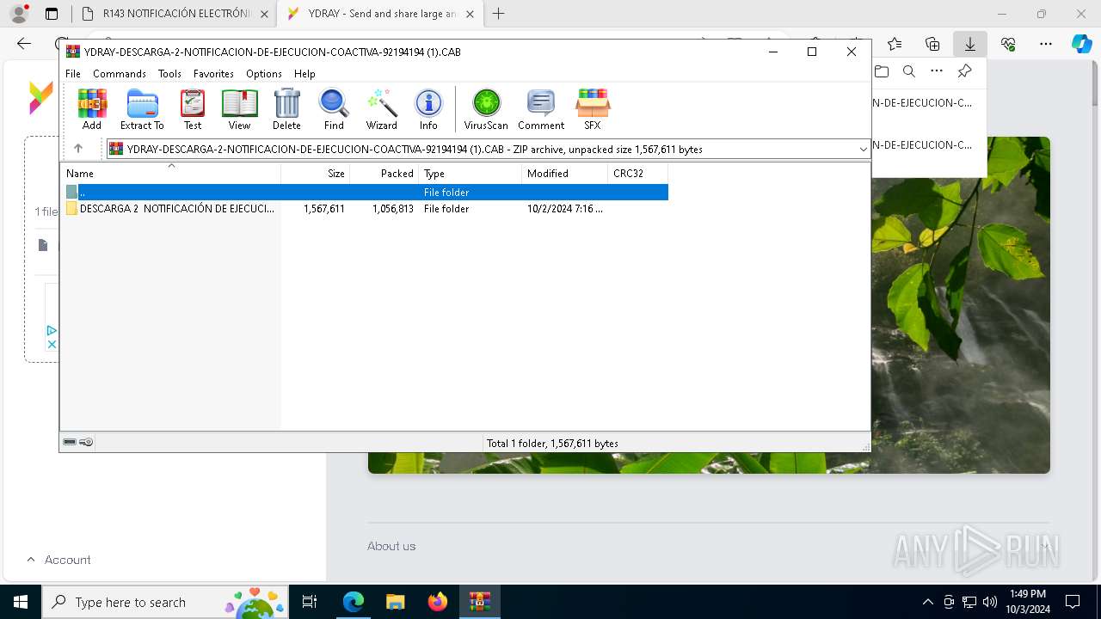Open downloads folder icon in downloads panel
Screen dimensions: 1101x619
point(882,71)
